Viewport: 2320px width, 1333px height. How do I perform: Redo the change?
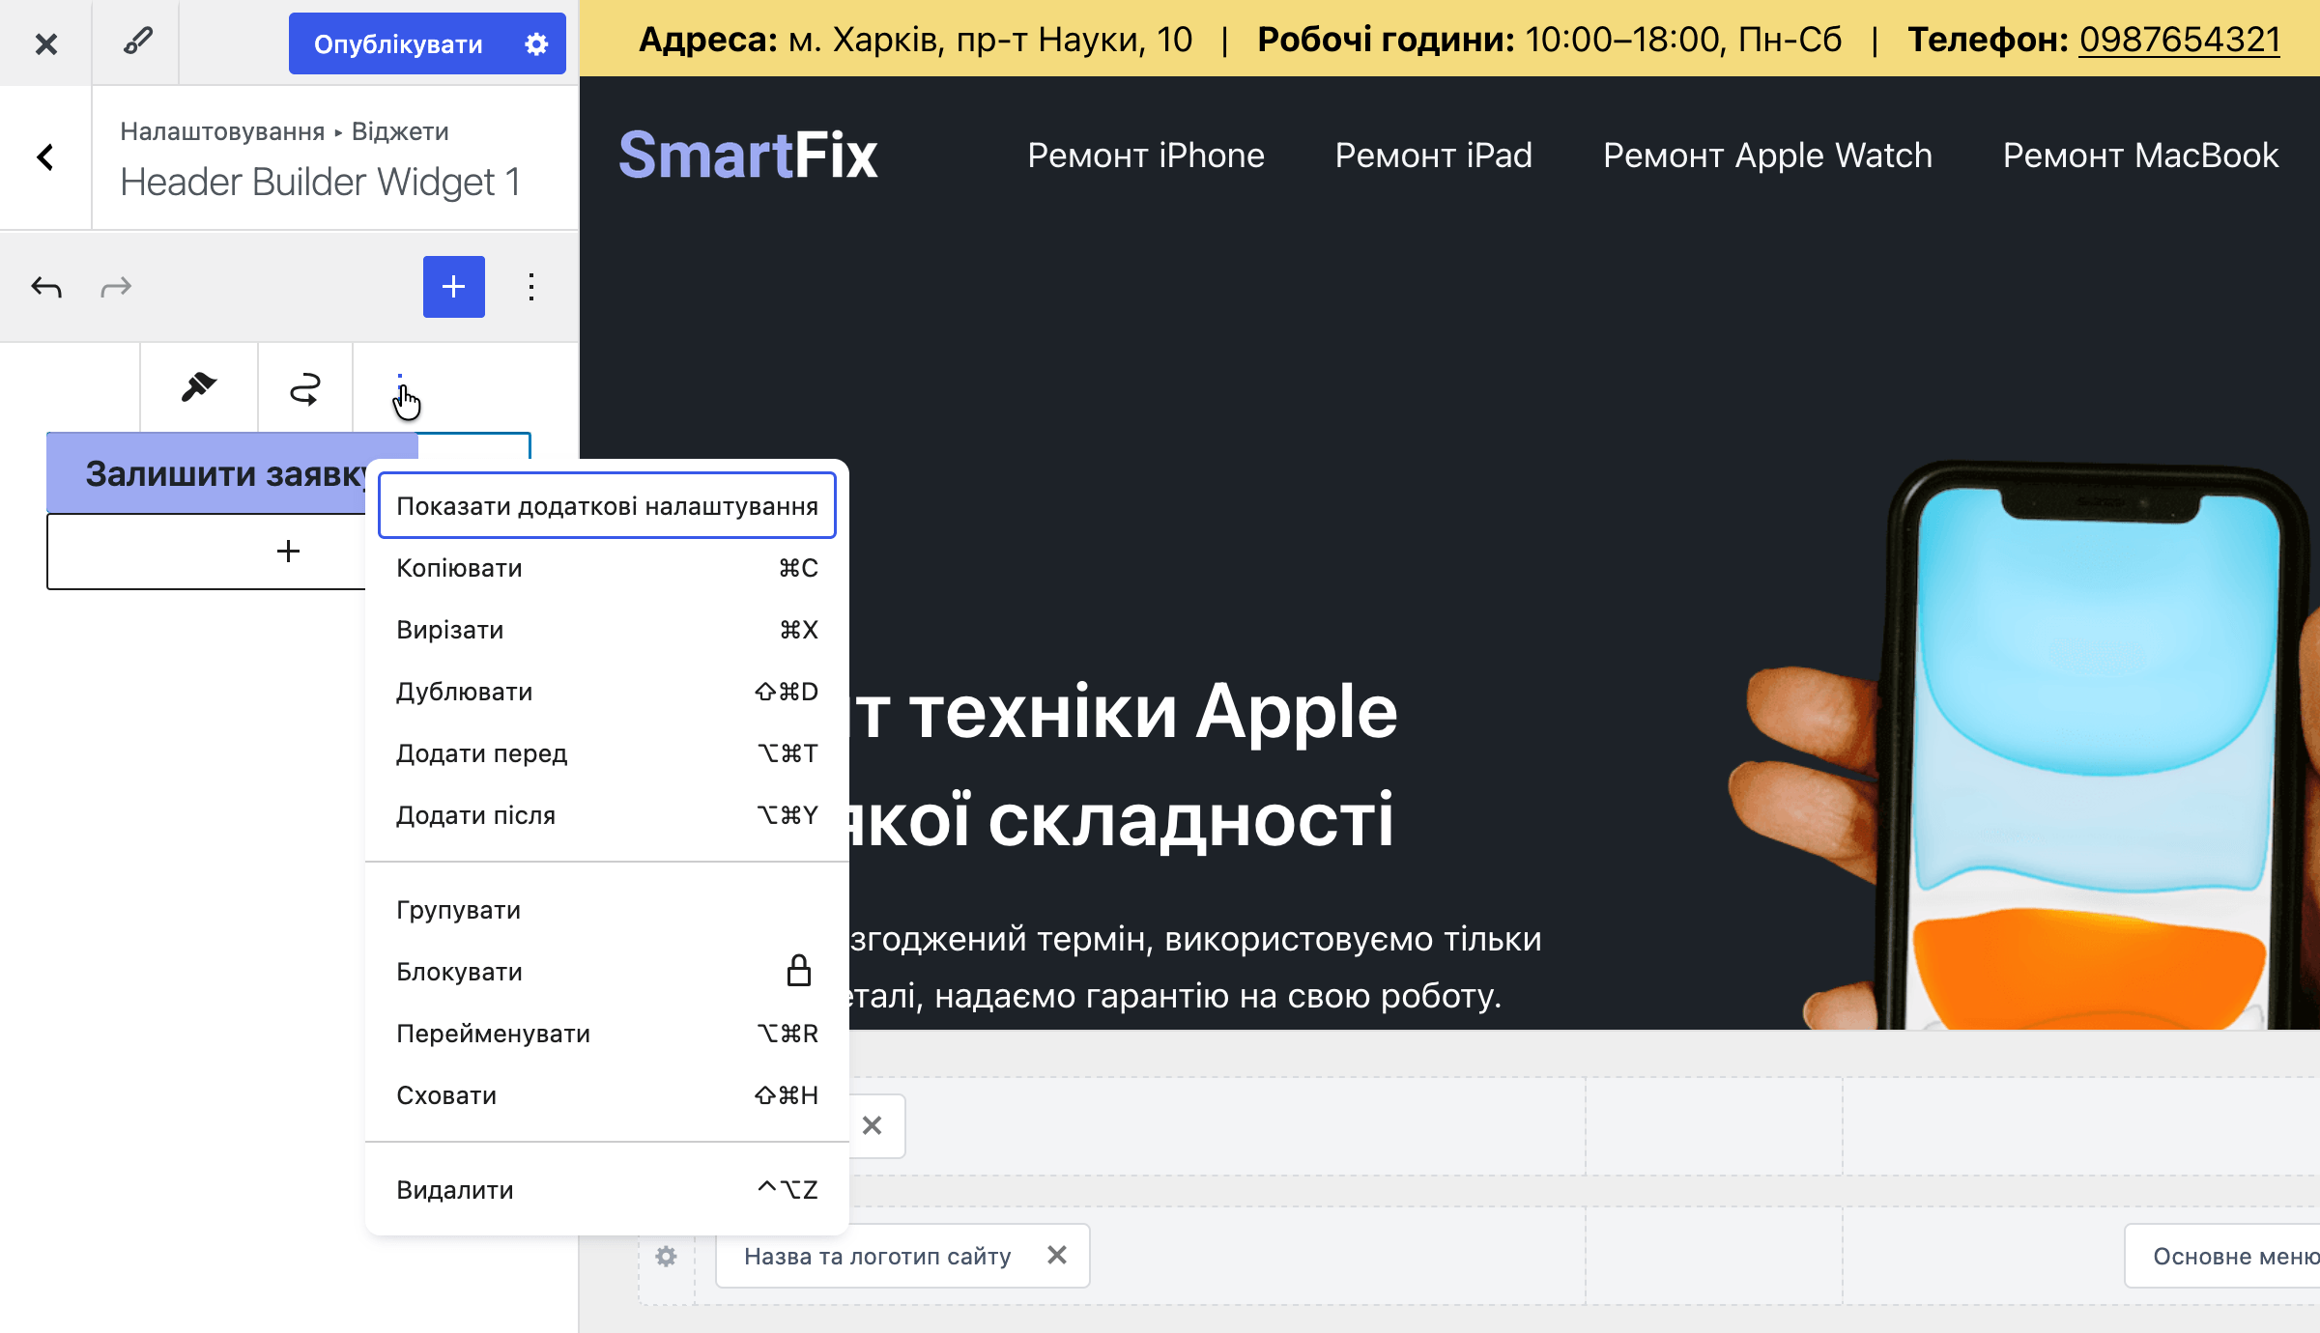116,287
